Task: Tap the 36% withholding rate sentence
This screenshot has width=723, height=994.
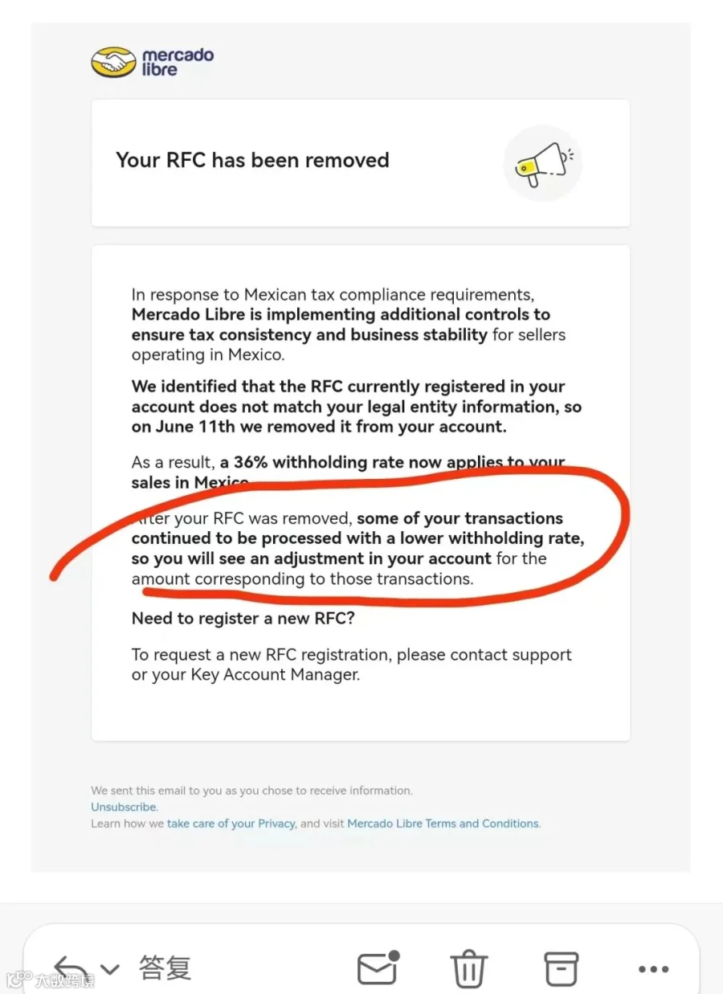Action: [349, 472]
